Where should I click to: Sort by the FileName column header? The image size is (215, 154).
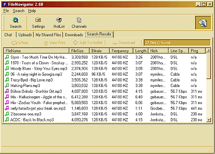tap(36, 51)
